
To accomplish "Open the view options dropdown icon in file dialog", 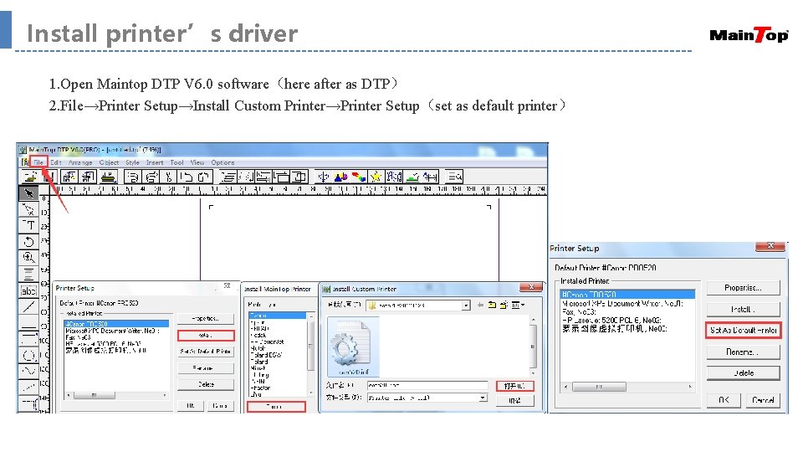I will tap(519, 306).
